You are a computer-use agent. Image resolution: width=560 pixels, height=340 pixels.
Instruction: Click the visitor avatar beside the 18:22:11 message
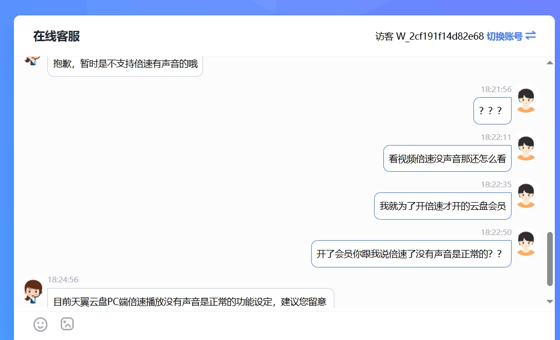[525, 148]
